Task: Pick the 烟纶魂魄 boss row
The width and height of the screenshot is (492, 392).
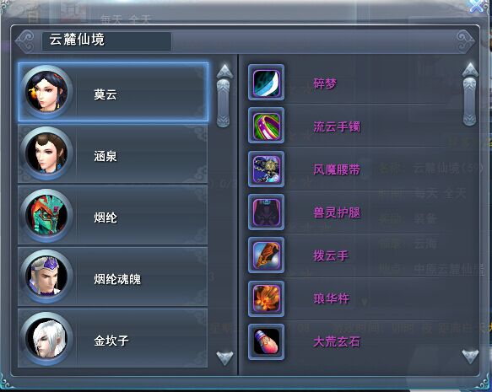Action: tap(112, 277)
